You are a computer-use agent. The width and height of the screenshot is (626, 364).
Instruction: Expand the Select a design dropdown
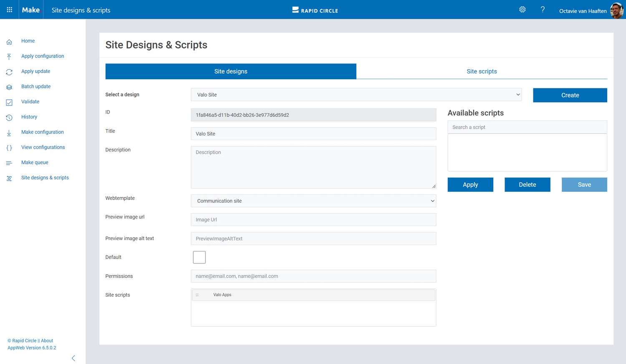(x=356, y=95)
